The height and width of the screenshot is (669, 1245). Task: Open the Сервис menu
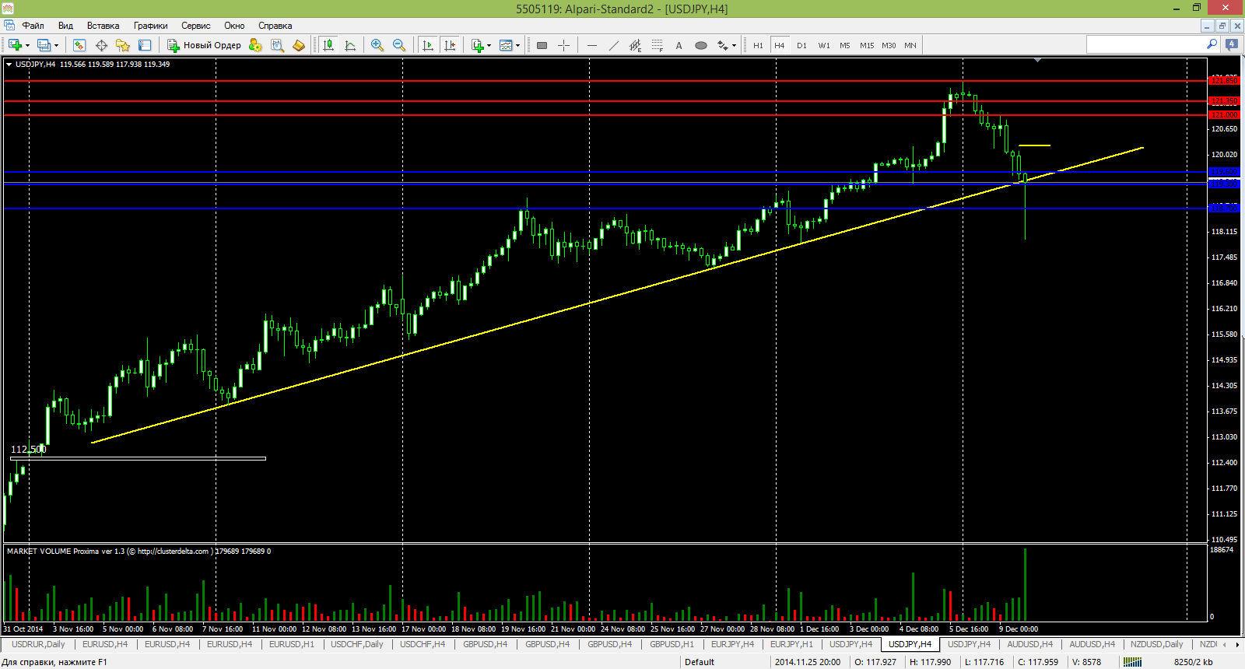[195, 26]
